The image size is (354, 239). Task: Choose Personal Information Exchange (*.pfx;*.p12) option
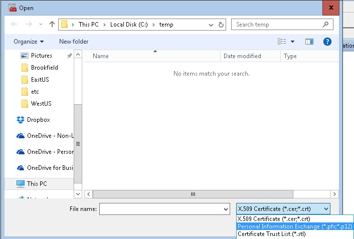(x=295, y=226)
